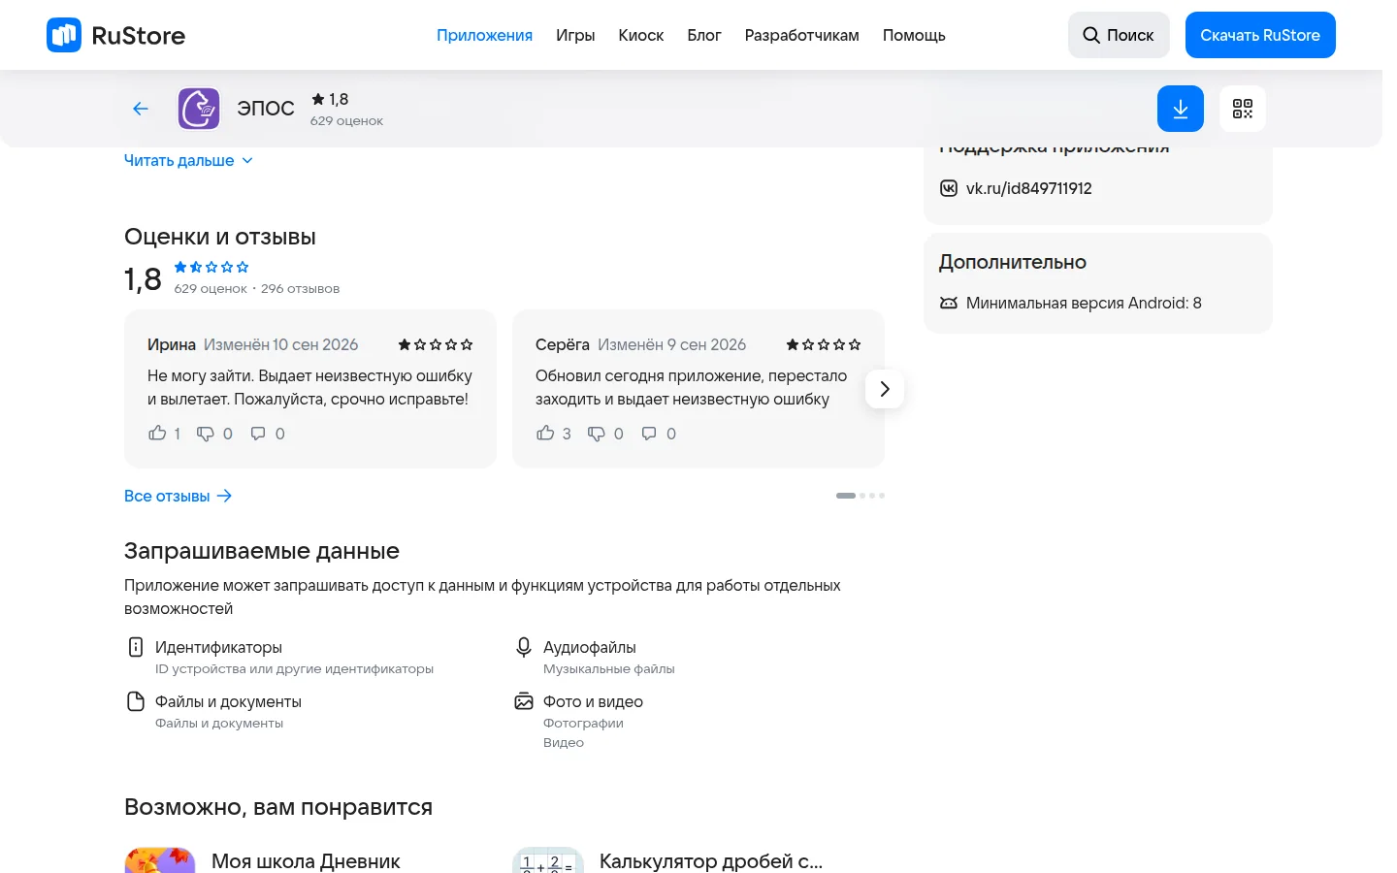The height and width of the screenshot is (873, 1397).
Task: Click the Android icon near minimum version
Action: click(x=949, y=303)
